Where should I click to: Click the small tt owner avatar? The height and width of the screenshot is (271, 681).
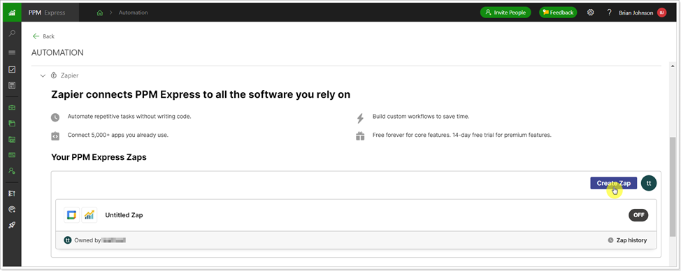pos(67,240)
